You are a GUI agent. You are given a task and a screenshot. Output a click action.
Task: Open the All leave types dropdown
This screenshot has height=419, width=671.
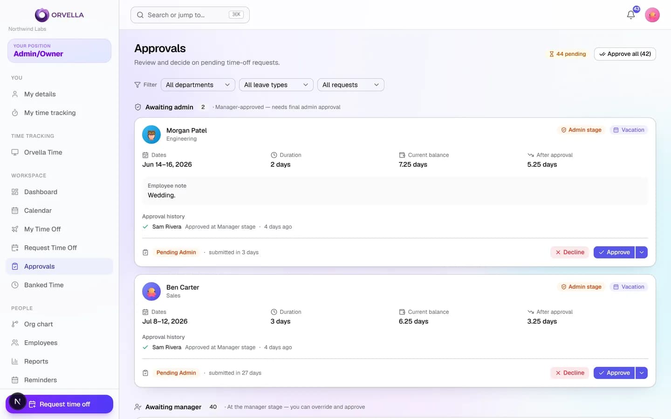pos(276,85)
